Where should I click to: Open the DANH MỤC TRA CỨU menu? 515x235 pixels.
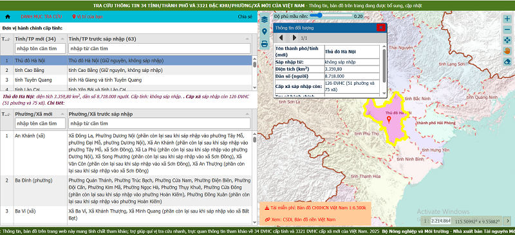[41, 17]
